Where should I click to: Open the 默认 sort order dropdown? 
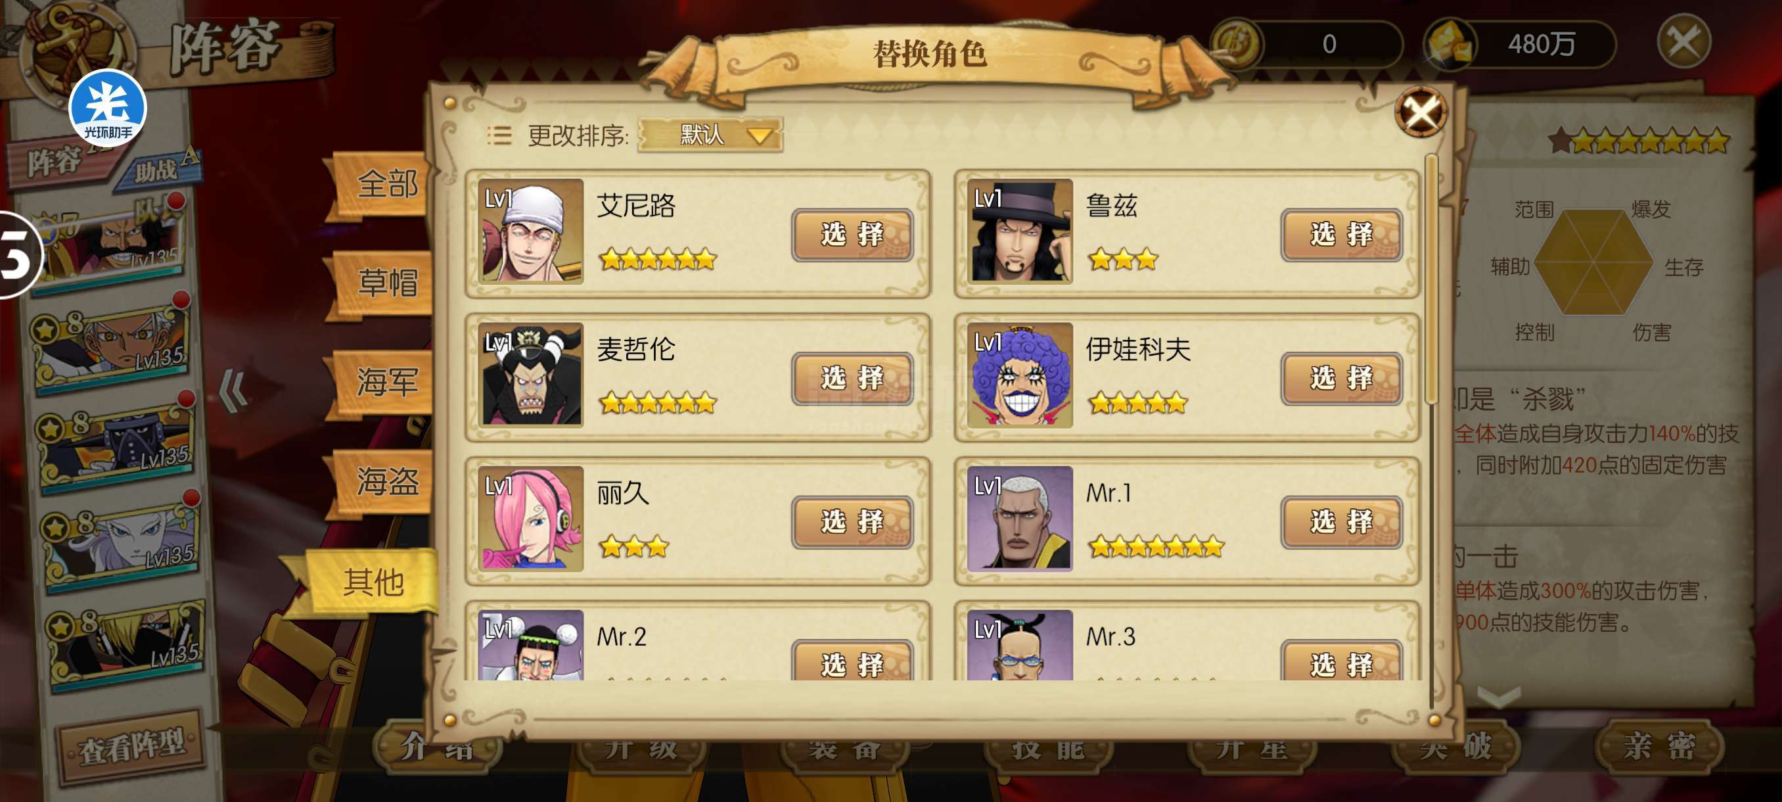tap(710, 134)
